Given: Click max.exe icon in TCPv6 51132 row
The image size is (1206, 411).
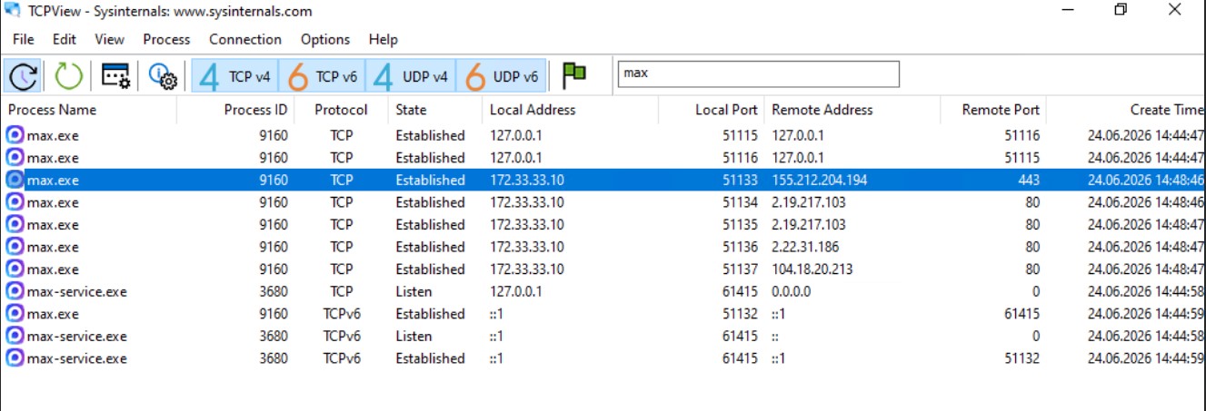Looking at the screenshot, I should [15, 314].
